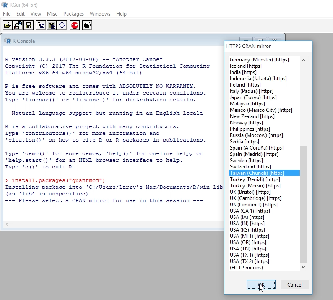Select Spain (A Coruña) [https] mirror
The image size is (333, 300).
click(x=264, y=148)
